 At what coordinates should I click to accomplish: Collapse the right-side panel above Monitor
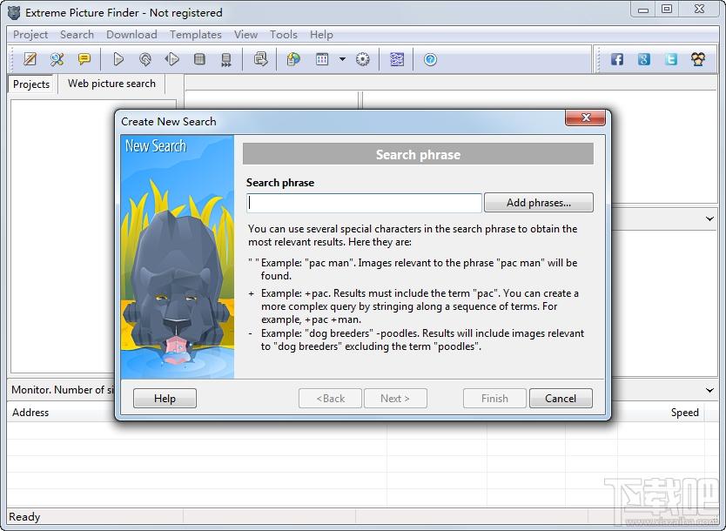pyautogui.click(x=709, y=218)
